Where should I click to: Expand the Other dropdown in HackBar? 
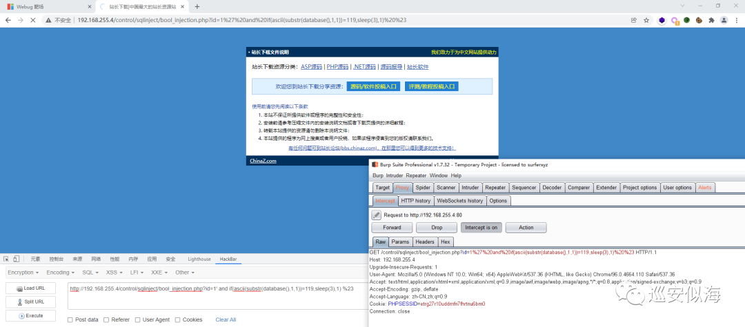tap(185, 272)
